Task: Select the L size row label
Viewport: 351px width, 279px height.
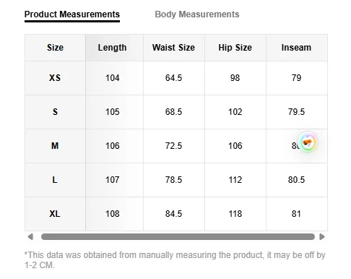Action: tap(55, 180)
